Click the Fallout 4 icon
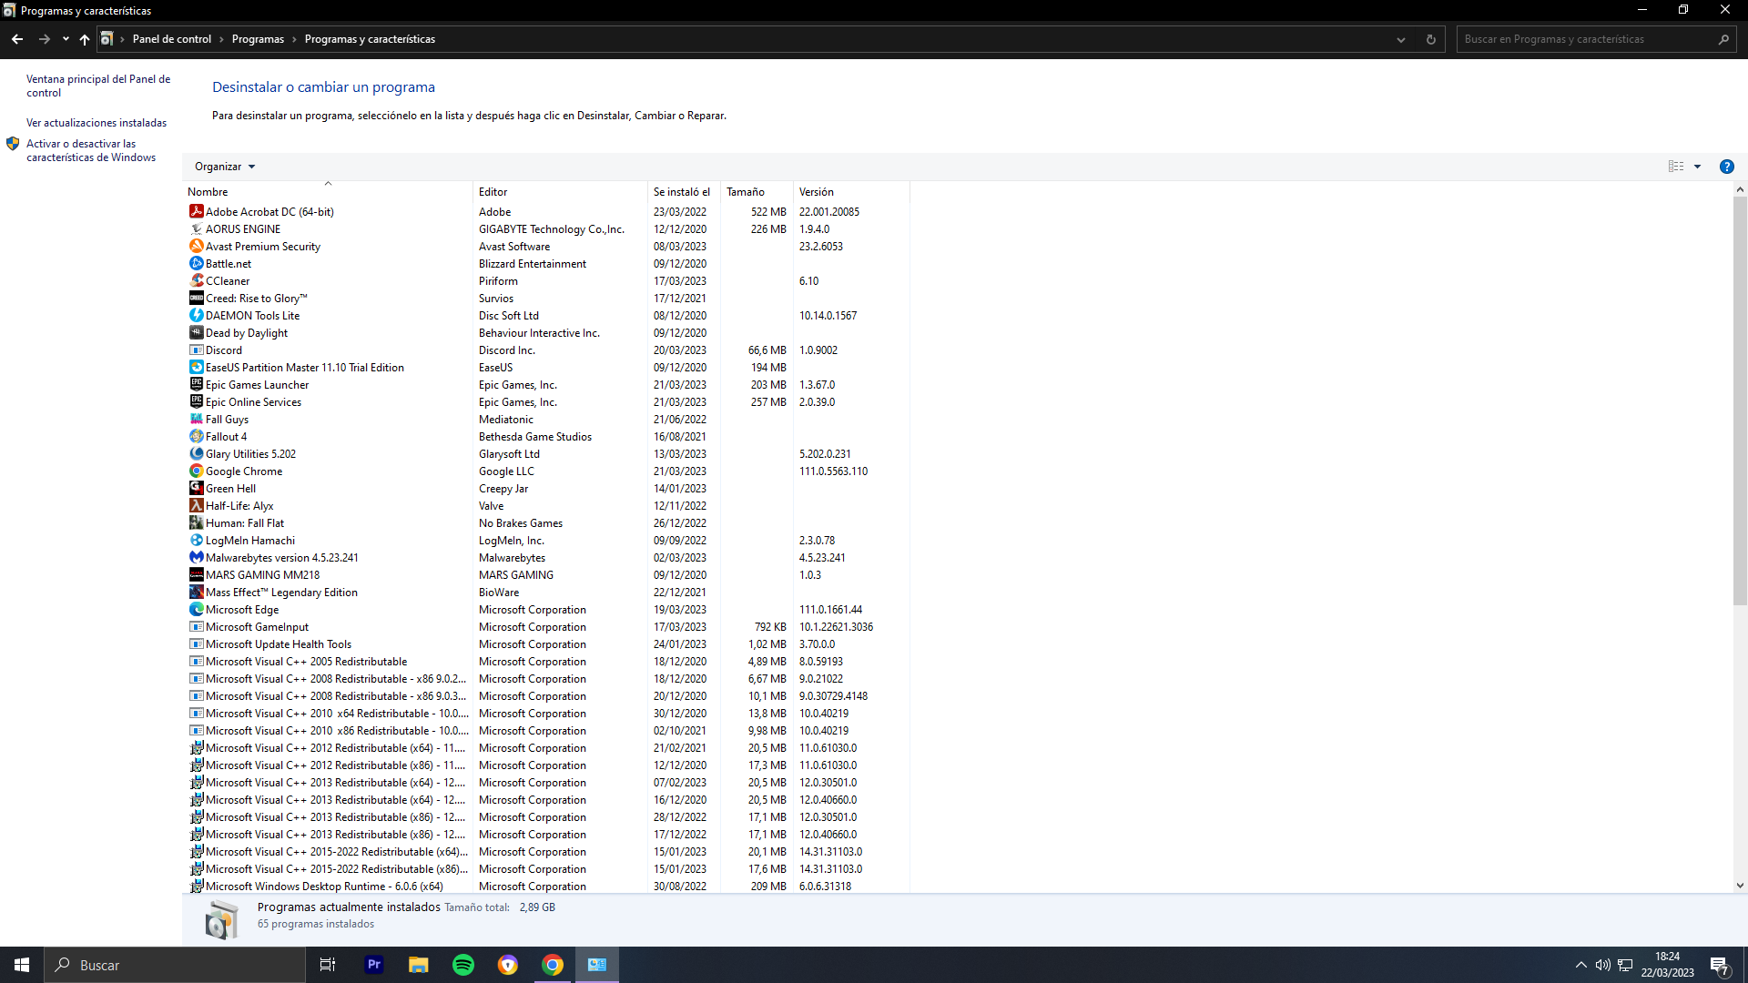 pyautogui.click(x=196, y=436)
